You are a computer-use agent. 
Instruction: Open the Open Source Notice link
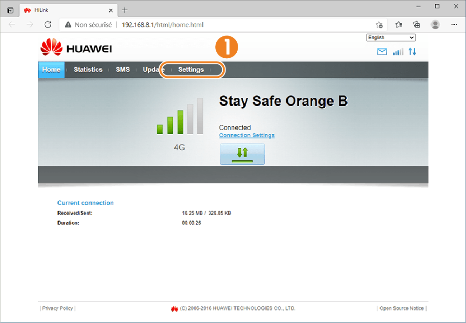(402, 309)
